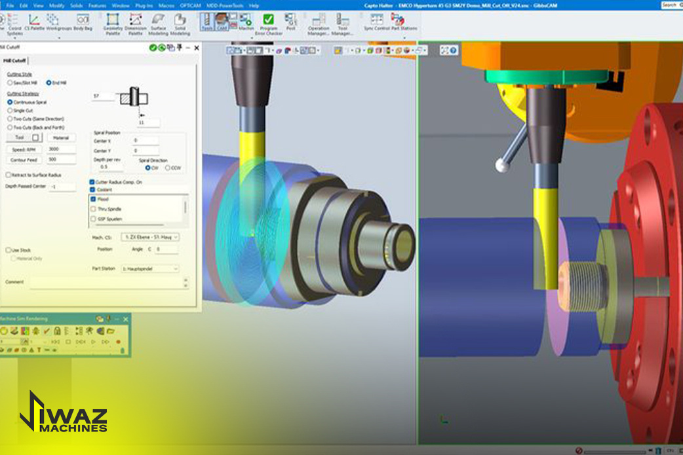This screenshot has width=683, height=455.
Task: Open the Body Bag
Action: [x=83, y=22]
